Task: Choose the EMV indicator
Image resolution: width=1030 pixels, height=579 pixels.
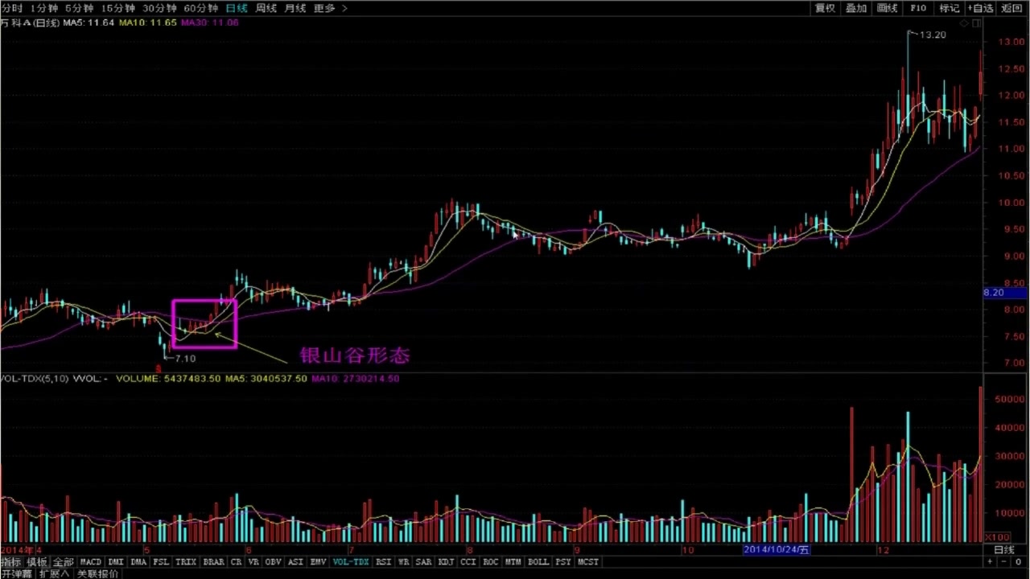Action: [x=319, y=562]
